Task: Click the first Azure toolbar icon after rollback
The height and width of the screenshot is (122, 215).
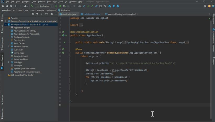Action: point(110,6)
